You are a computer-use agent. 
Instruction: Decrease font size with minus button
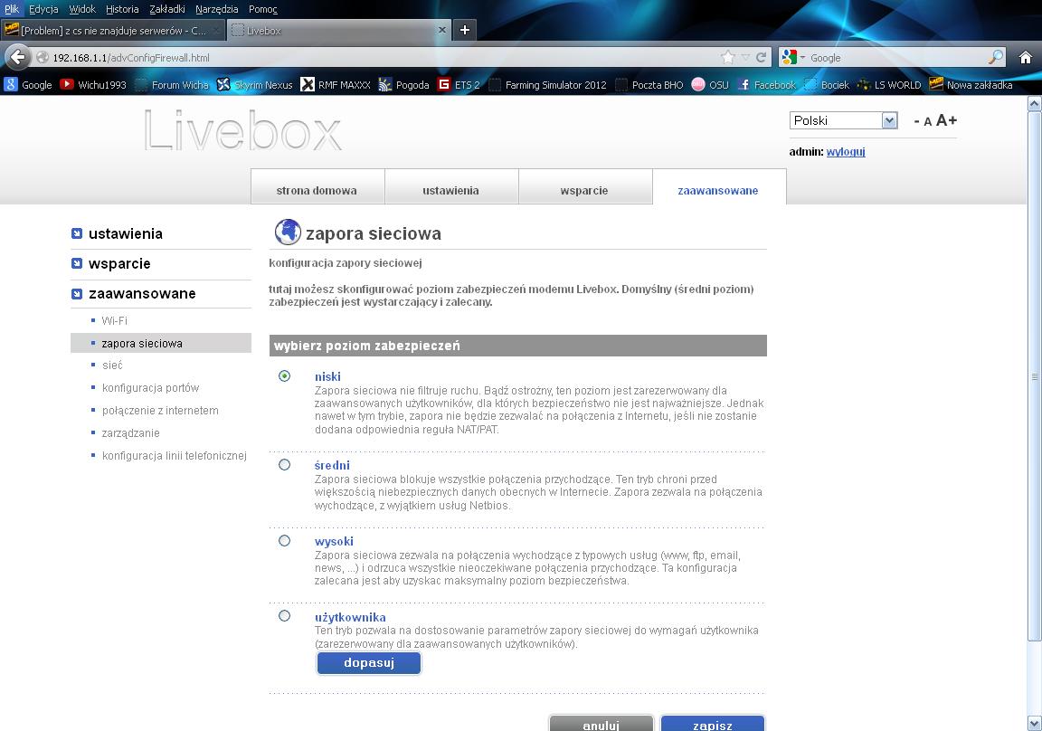tap(916, 121)
